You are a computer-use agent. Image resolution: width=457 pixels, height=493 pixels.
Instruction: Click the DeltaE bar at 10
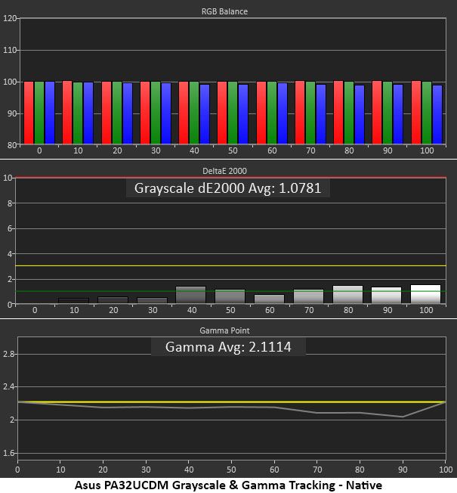73,301
